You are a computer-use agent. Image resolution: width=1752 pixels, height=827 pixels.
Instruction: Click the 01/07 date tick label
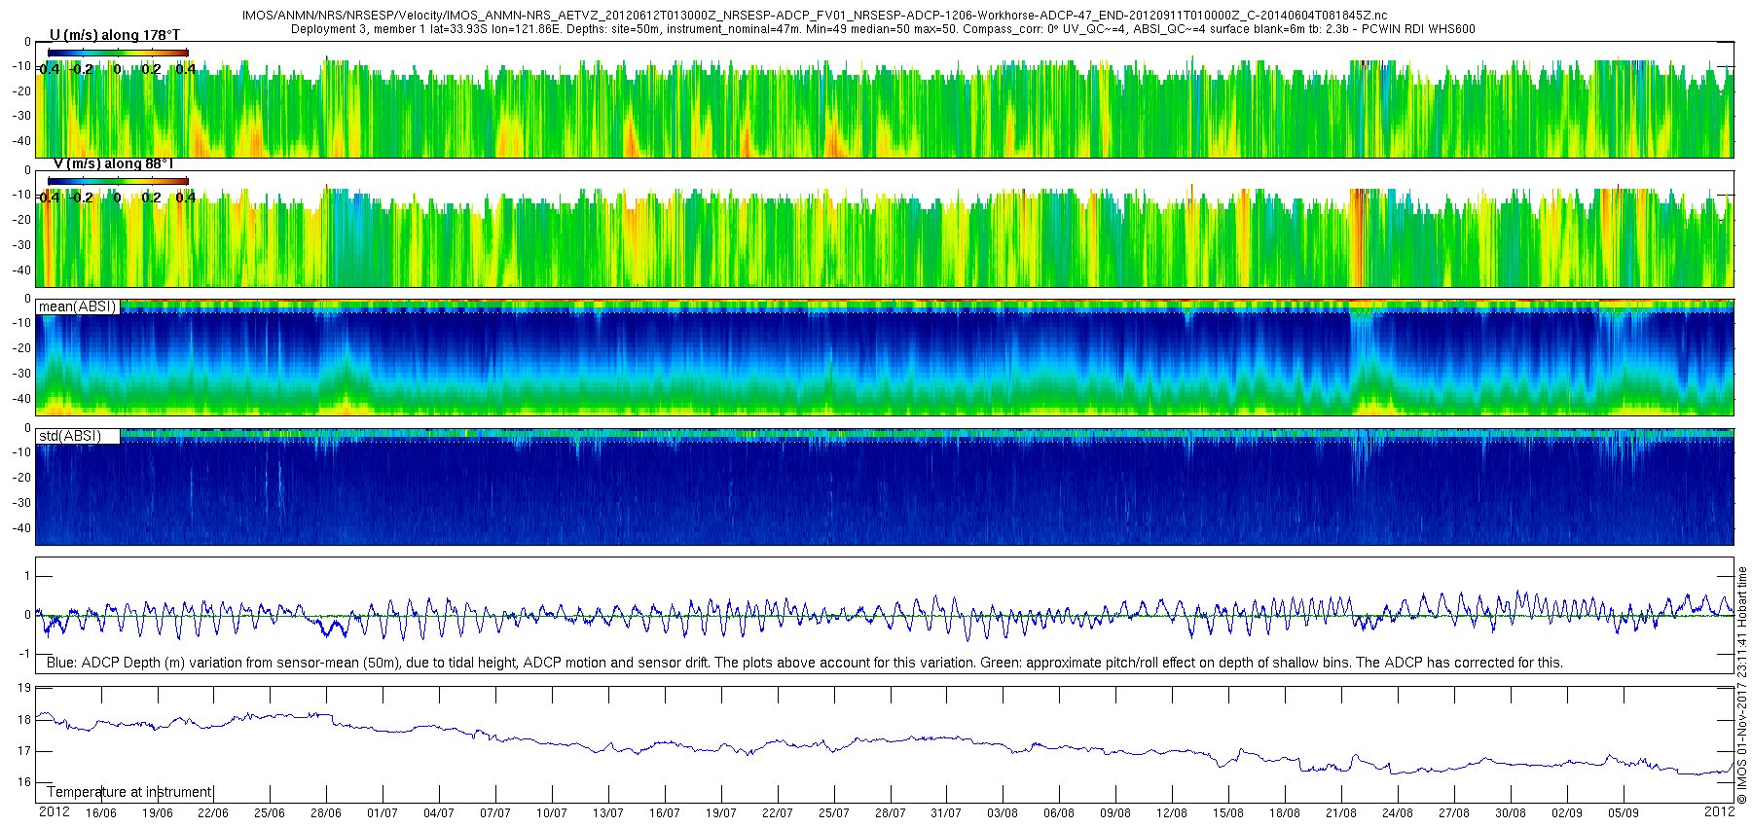[383, 813]
